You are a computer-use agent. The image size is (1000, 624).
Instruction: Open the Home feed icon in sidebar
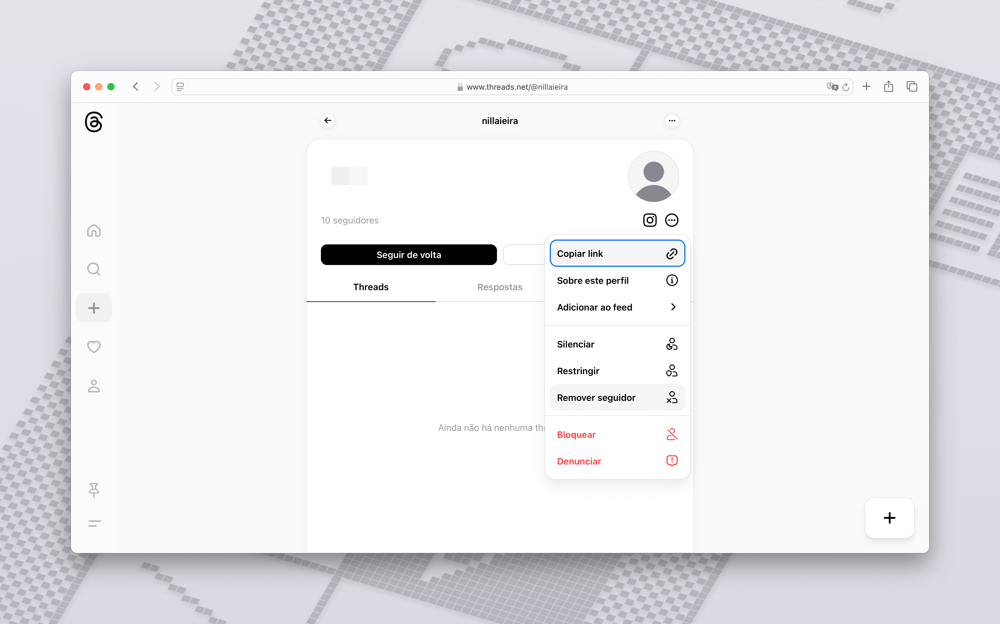94,230
